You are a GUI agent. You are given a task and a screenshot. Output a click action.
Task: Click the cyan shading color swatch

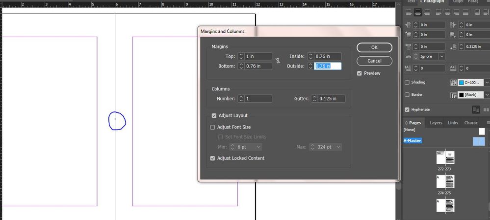(461, 83)
